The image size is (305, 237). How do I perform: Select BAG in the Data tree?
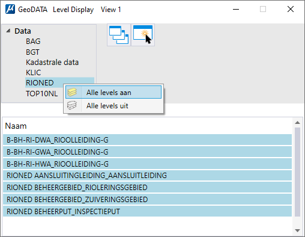tap(33, 42)
